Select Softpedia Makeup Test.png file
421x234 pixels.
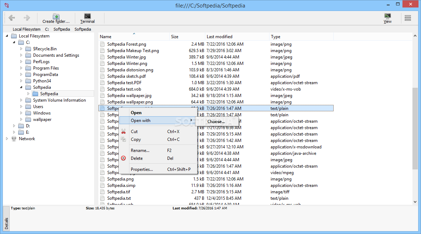(133, 51)
